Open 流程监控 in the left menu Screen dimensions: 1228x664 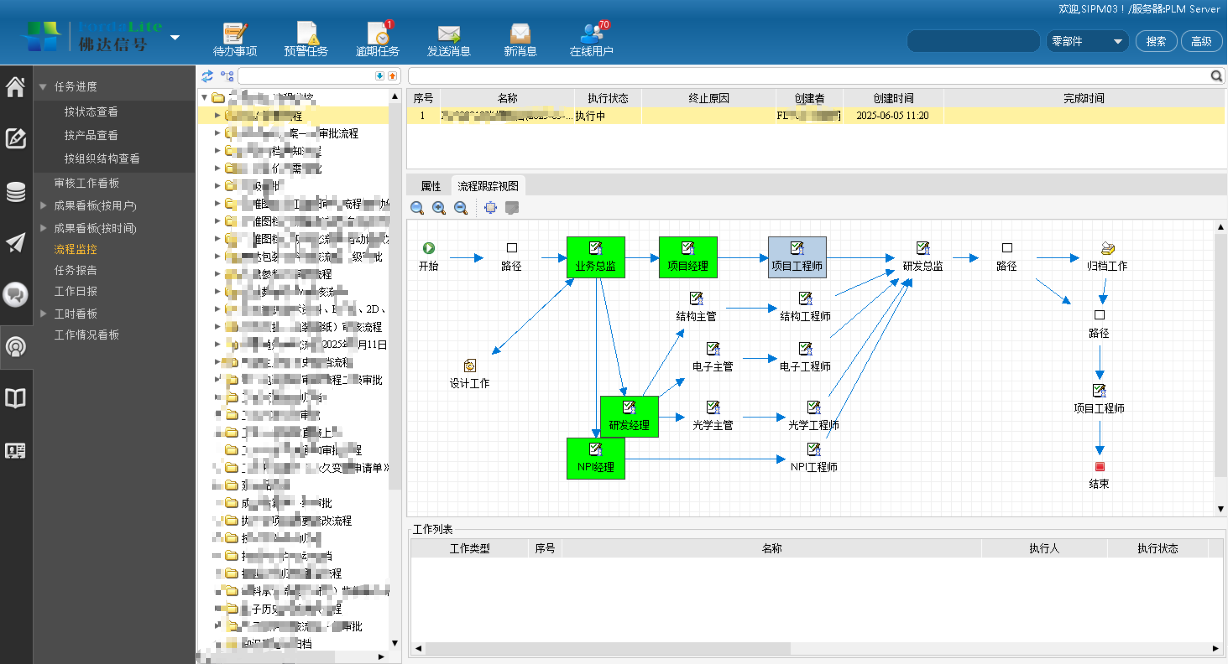coord(75,249)
